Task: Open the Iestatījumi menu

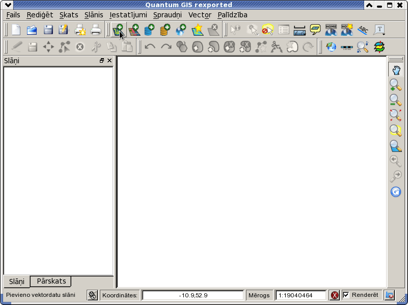Action: pos(128,15)
